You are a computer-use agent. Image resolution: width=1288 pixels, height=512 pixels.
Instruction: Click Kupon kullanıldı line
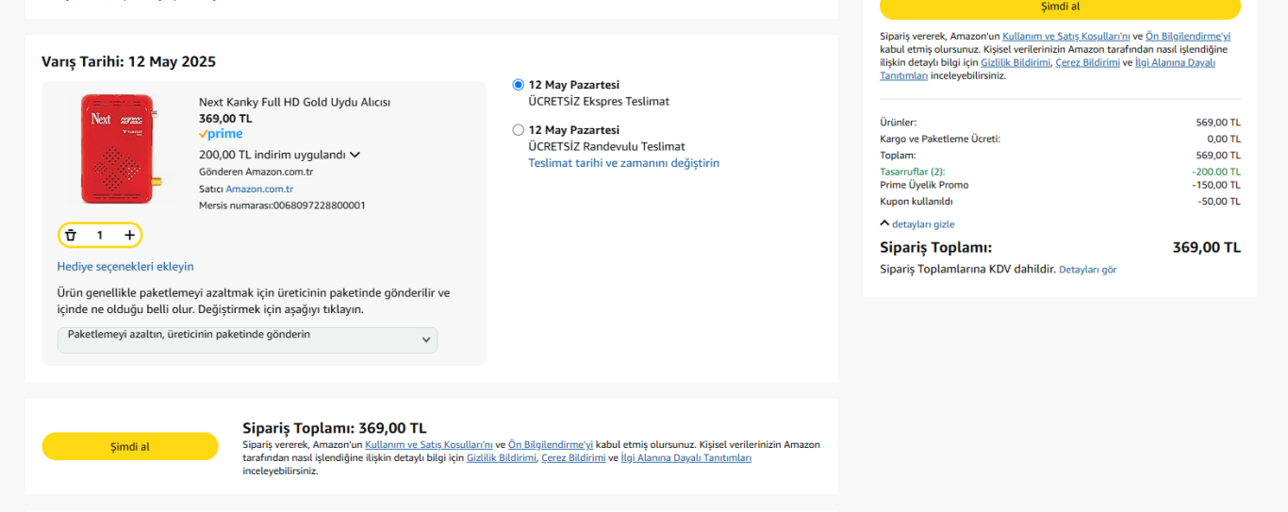[1060, 201]
